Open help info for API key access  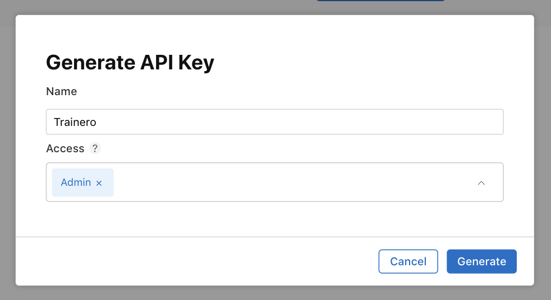click(95, 148)
